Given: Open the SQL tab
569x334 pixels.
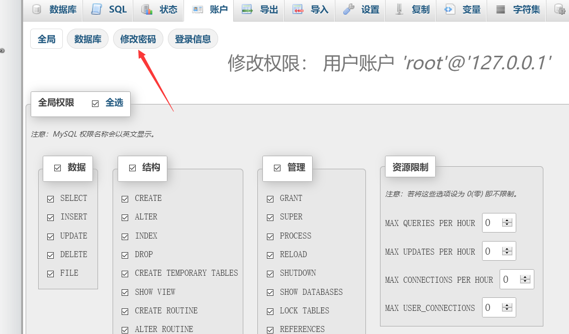Looking at the screenshot, I should tap(108, 10).
